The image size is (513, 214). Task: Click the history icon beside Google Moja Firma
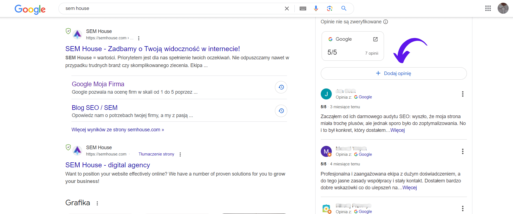click(281, 87)
